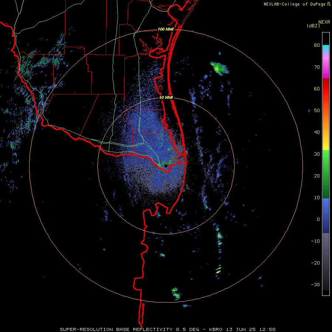The height and width of the screenshot is (332, 332).
Task: Click the KBRO radar site center dot
Action: pyautogui.click(x=166, y=166)
